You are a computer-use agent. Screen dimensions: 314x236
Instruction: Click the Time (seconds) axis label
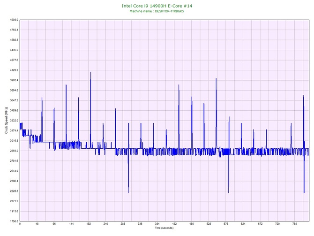click(164, 228)
